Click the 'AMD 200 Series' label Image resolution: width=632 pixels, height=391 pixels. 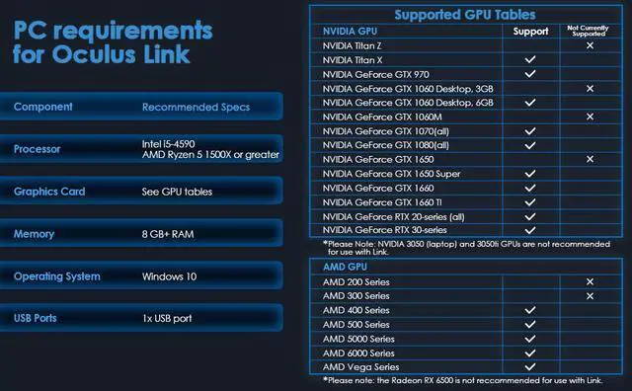pyautogui.click(x=355, y=282)
